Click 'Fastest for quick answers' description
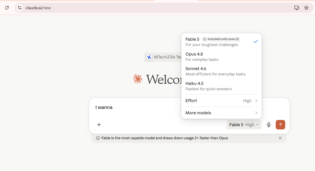 (x=208, y=89)
